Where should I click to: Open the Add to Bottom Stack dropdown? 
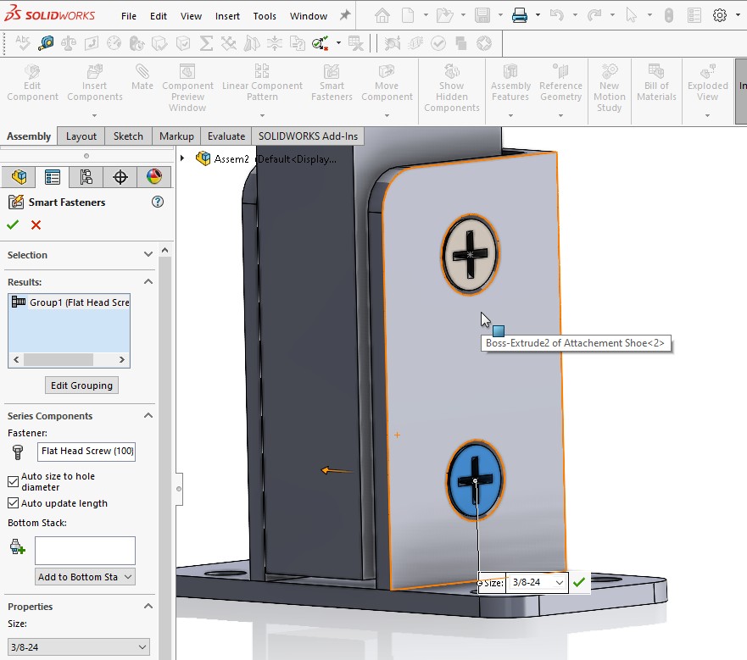pos(84,576)
